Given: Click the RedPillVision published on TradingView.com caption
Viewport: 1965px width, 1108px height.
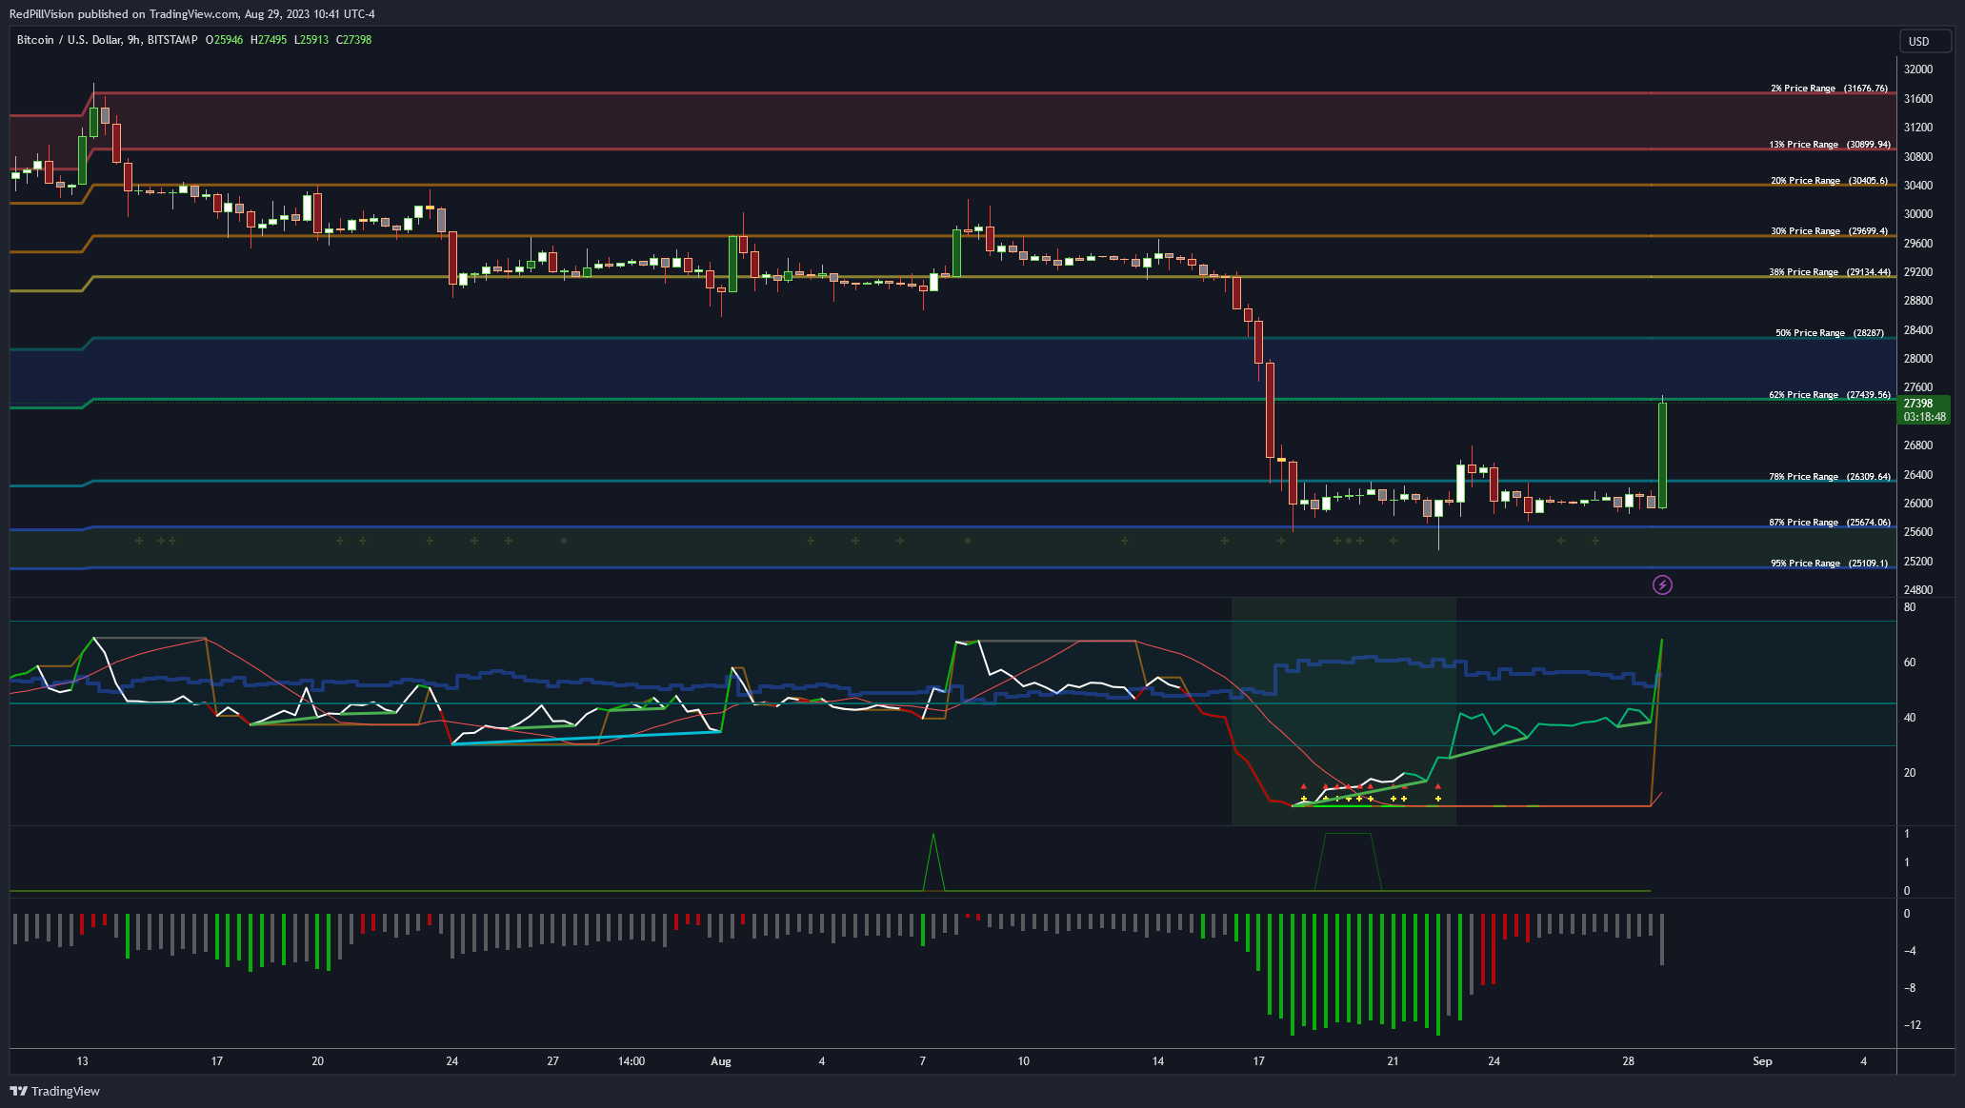Looking at the screenshot, I should 192,14.
